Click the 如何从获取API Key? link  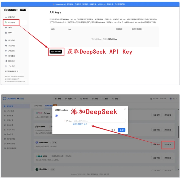pyautogui.click(x=80, y=124)
